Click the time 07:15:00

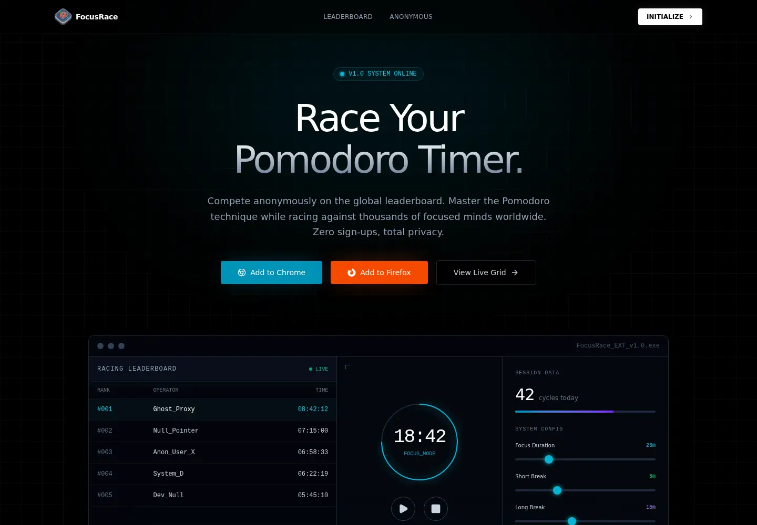[313, 430]
